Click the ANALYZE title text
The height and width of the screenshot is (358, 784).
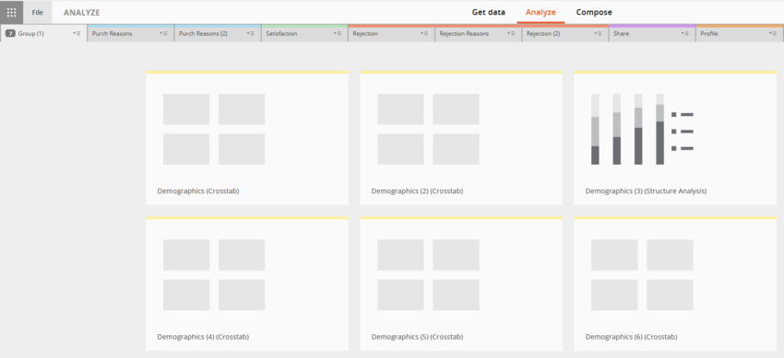pyautogui.click(x=81, y=13)
